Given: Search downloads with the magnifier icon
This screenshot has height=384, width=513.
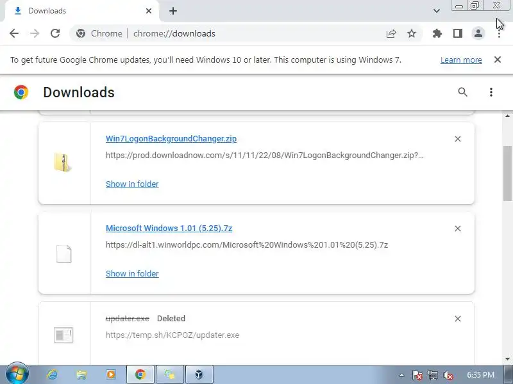Looking at the screenshot, I should pos(462,92).
